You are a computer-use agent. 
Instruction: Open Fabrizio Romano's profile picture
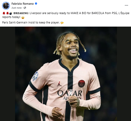(6, 6)
